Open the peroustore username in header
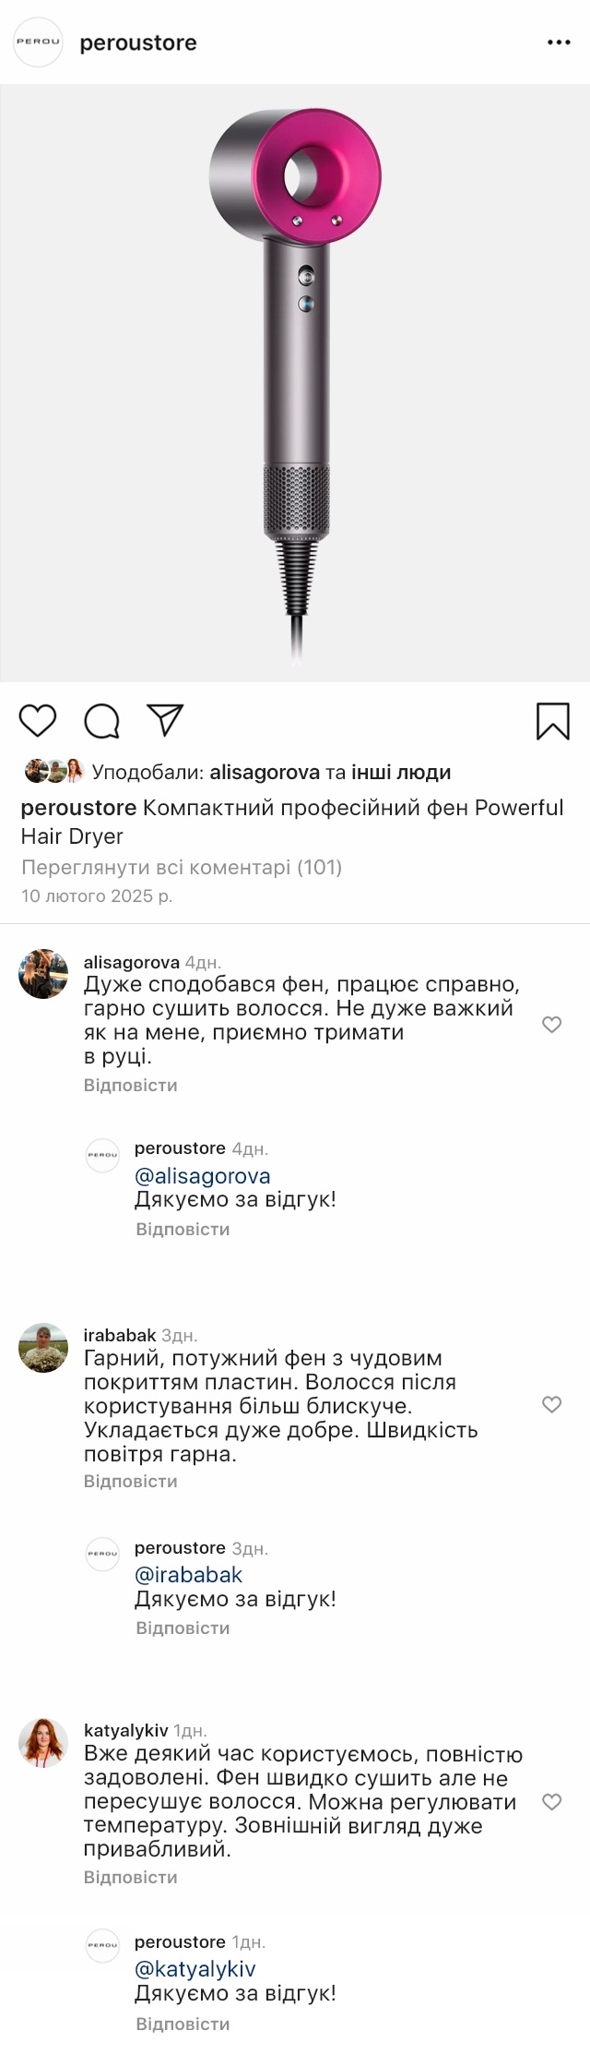The height and width of the screenshot is (2067, 590). click(x=138, y=42)
